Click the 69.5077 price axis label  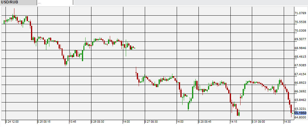(x=300, y=39)
